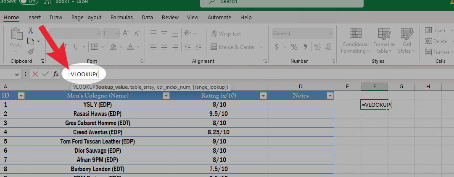Expand the fill color dropdown arrow
Image resolution: width=454 pixels, height=177 pixels.
click(x=121, y=47)
